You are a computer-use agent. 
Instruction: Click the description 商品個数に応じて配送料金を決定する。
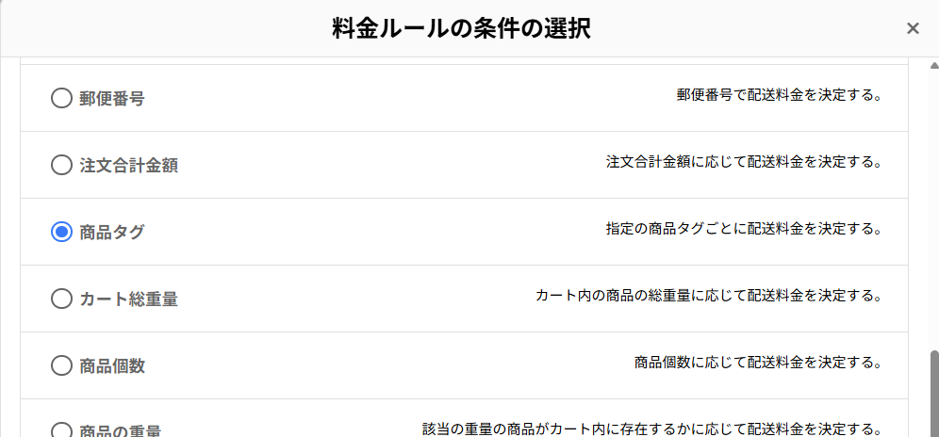tap(757, 363)
